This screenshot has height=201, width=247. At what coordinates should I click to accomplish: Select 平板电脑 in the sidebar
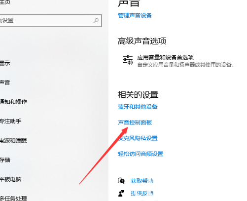point(11,179)
